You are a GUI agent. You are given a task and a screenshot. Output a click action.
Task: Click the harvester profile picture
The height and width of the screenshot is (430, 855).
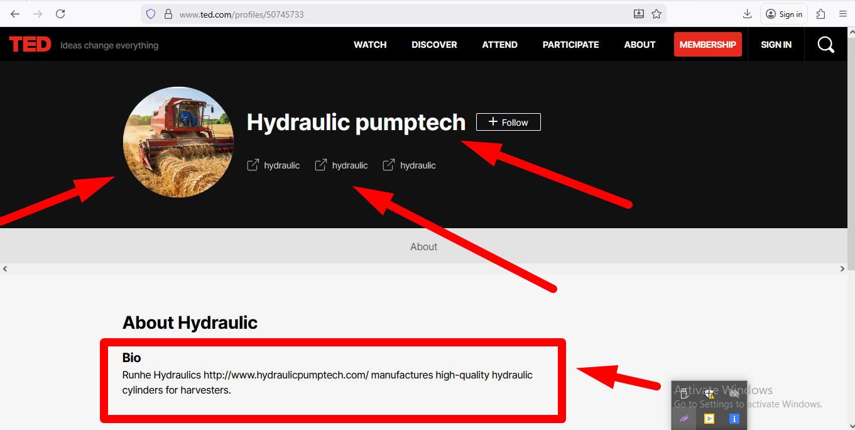tap(178, 142)
